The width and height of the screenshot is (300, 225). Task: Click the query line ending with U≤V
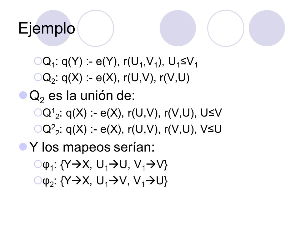tap(132, 113)
